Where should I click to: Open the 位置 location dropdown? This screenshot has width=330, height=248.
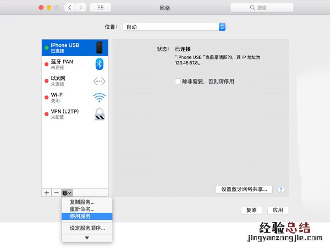click(x=174, y=27)
